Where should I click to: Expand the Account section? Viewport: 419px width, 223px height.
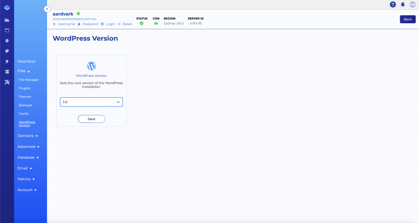[27, 190]
